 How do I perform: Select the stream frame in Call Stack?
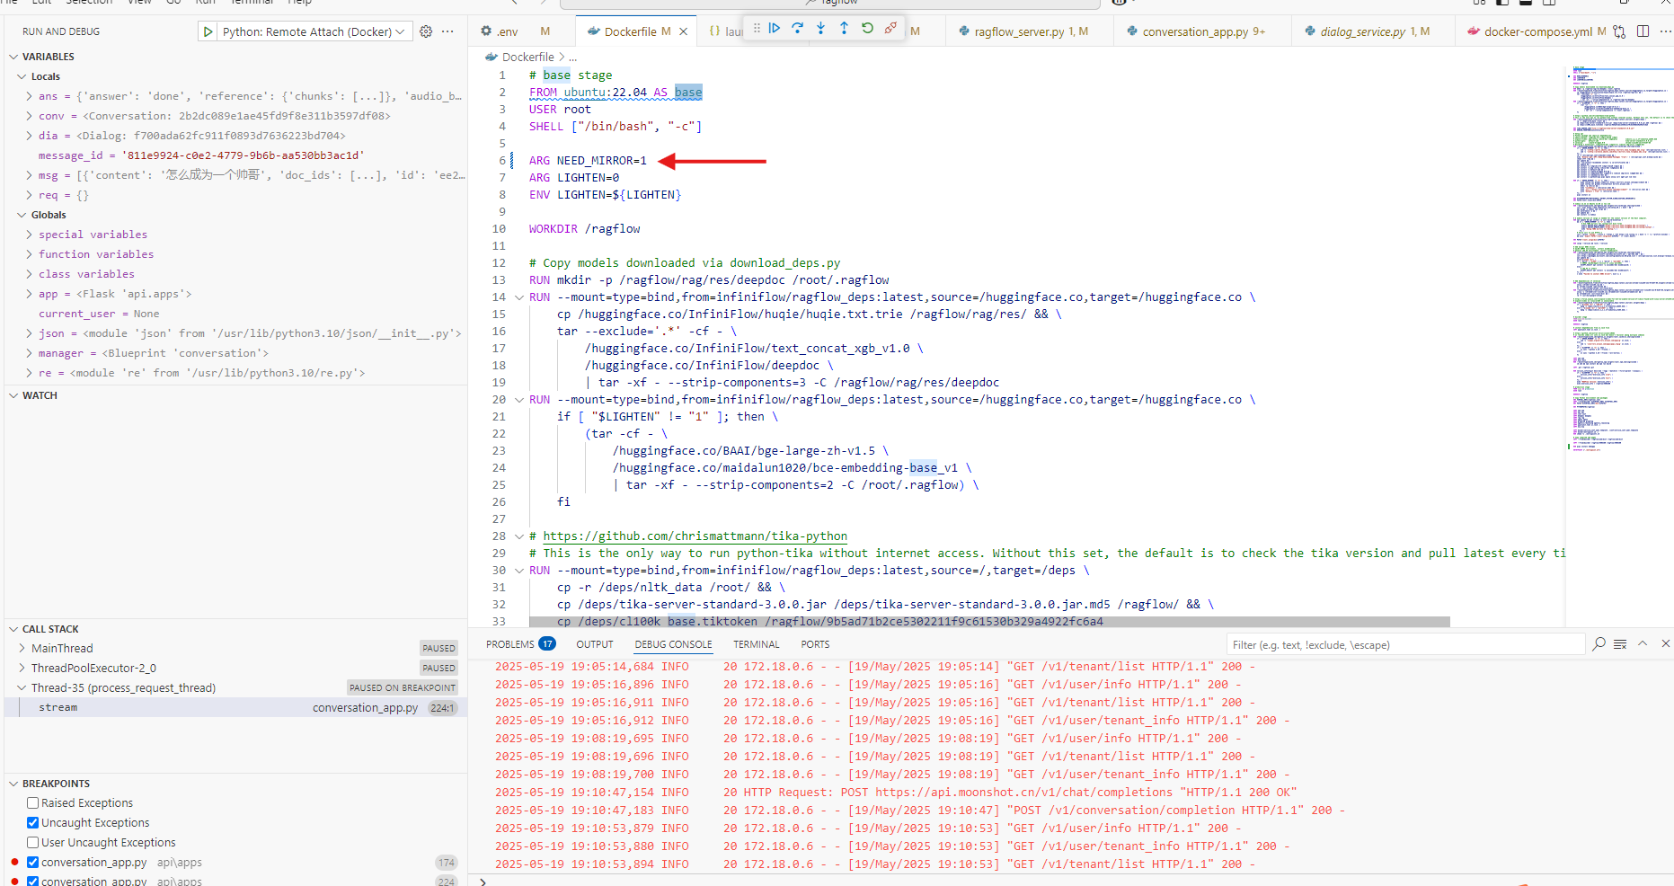coord(58,707)
